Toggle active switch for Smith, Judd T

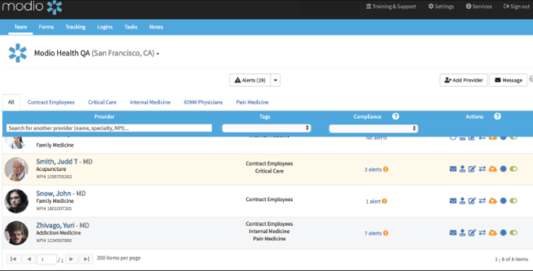(x=513, y=169)
